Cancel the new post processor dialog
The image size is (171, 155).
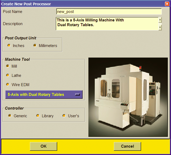(127, 146)
